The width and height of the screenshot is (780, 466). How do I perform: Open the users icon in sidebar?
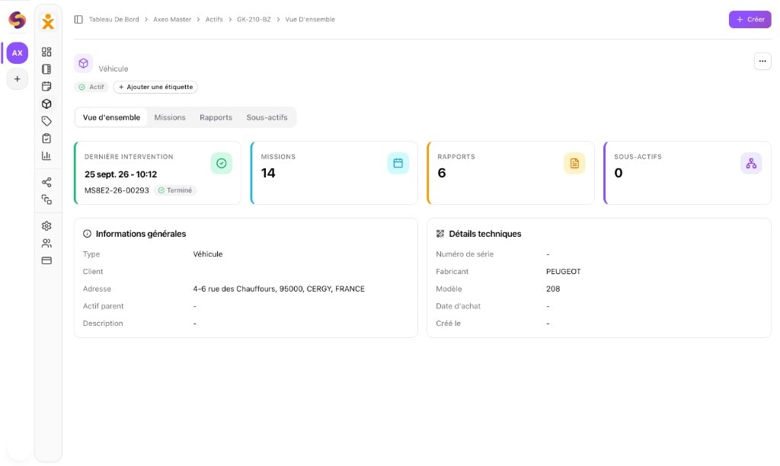(x=46, y=243)
